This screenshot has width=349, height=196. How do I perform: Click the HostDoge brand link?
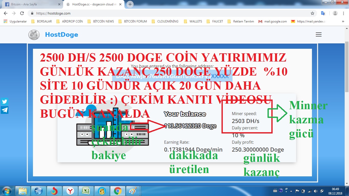point(62,35)
